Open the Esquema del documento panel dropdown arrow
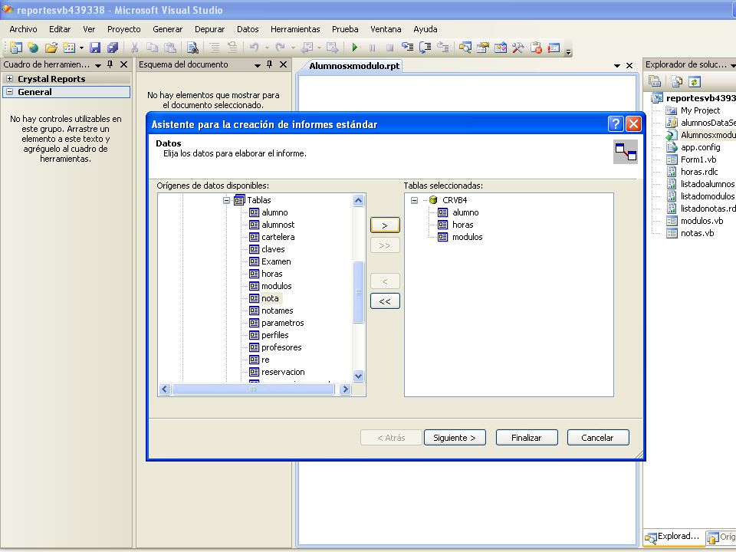The width and height of the screenshot is (736, 552). 258,65
